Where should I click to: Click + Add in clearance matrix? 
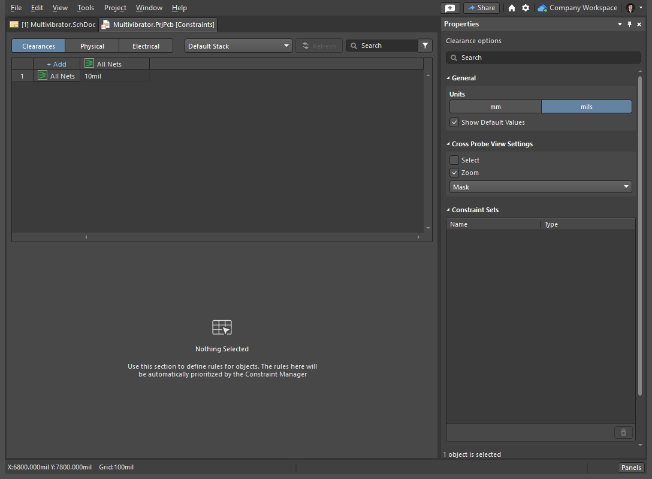click(x=56, y=64)
